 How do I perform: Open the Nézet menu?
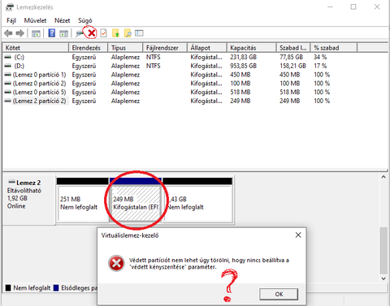click(x=63, y=20)
